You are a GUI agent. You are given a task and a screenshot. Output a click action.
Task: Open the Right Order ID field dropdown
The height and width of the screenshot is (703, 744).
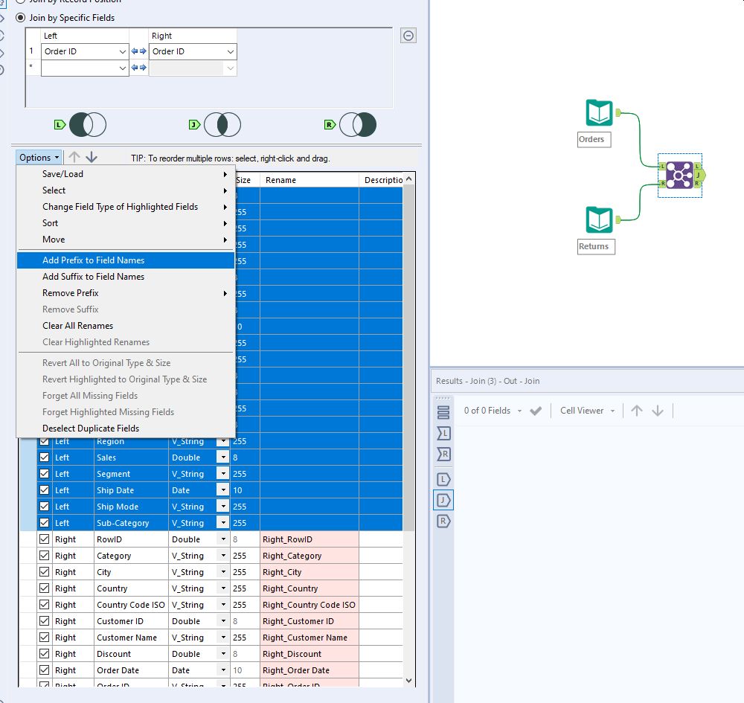click(x=231, y=51)
